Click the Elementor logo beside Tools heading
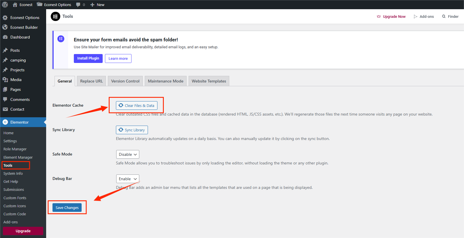 55,16
